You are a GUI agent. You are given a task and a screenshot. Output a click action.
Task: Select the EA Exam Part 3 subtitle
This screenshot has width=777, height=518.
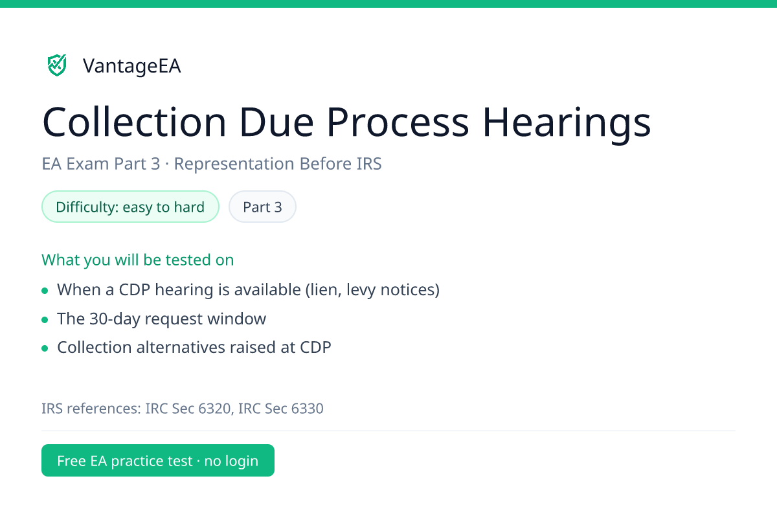[100, 164]
